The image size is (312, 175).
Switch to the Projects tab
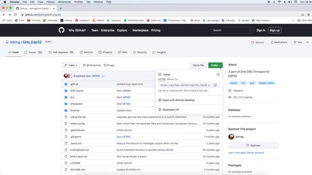tap(105, 52)
